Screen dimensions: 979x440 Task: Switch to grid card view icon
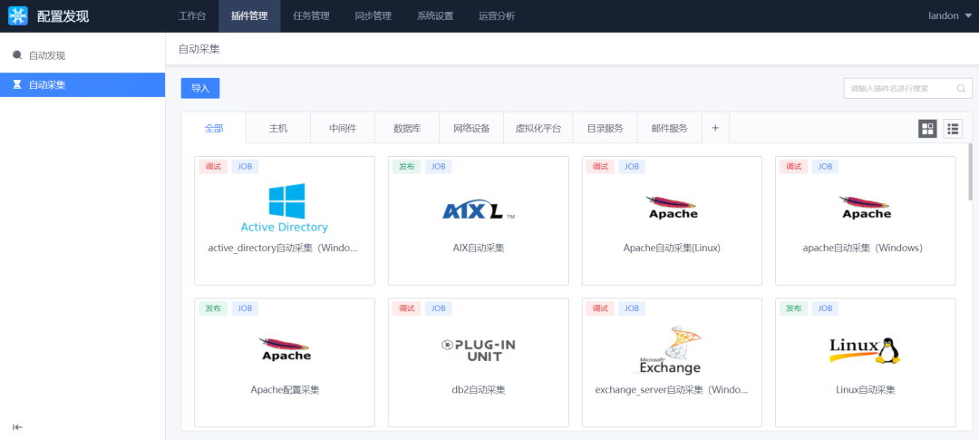point(927,129)
